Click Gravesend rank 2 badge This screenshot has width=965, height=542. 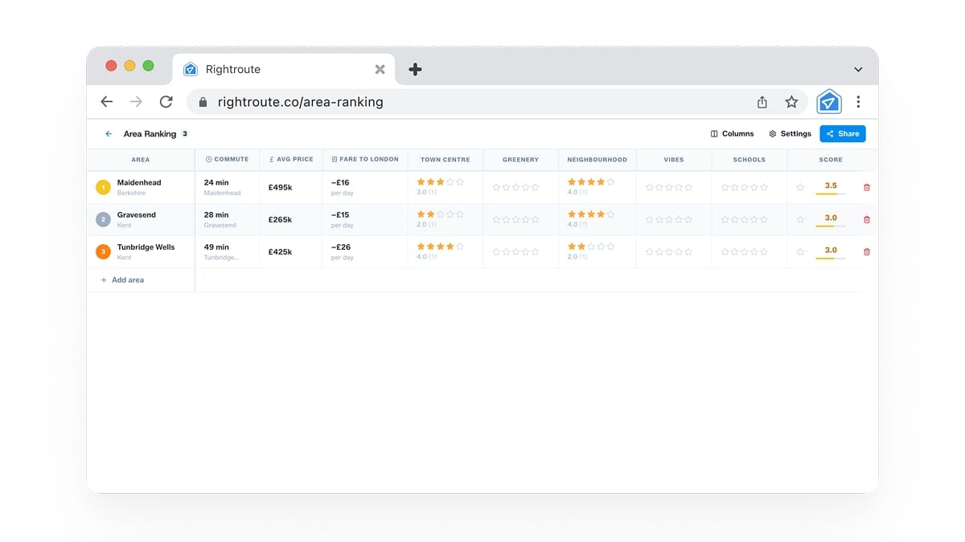[103, 219]
